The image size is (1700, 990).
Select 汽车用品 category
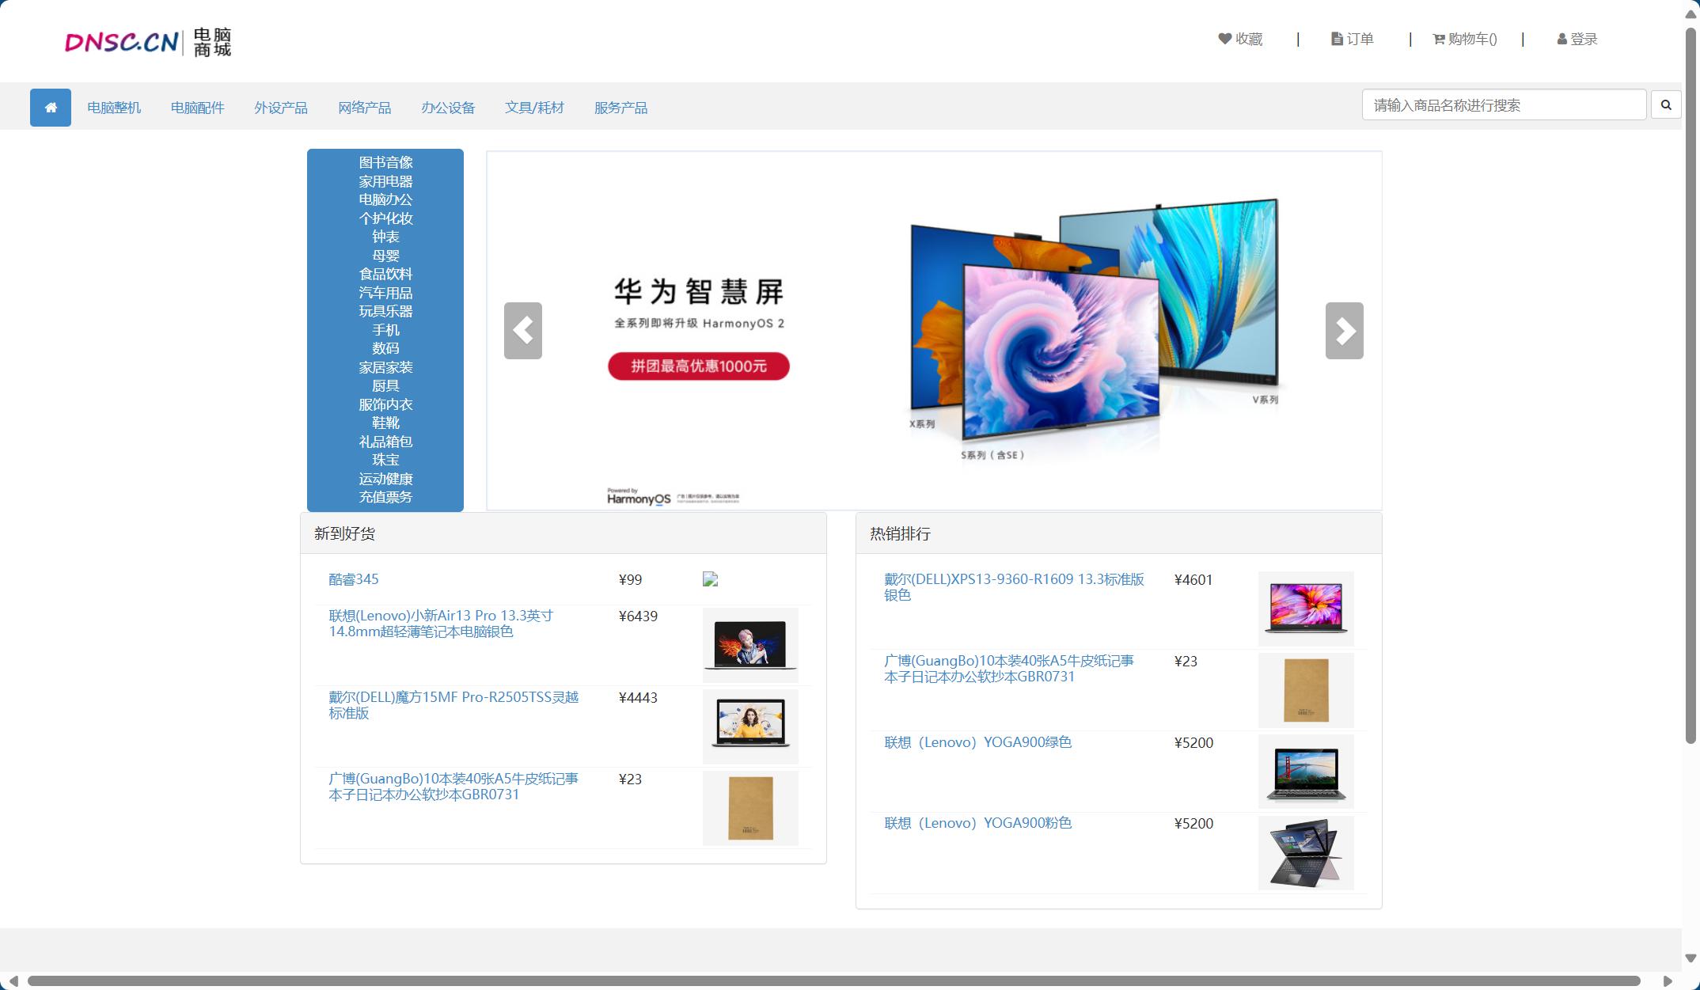(385, 293)
